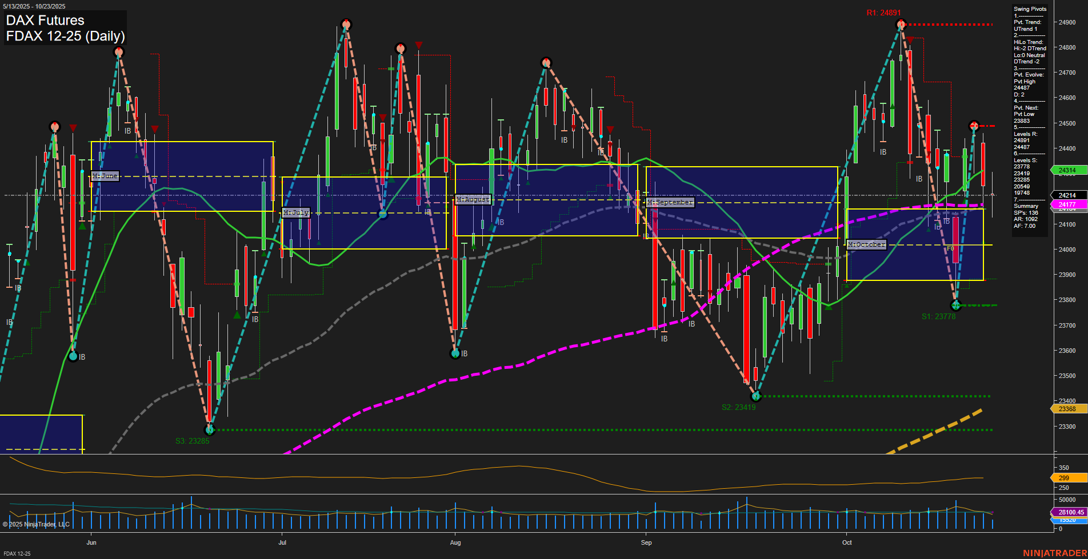Click the M:June range label
This screenshot has height=559, width=1088.
pos(105,176)
